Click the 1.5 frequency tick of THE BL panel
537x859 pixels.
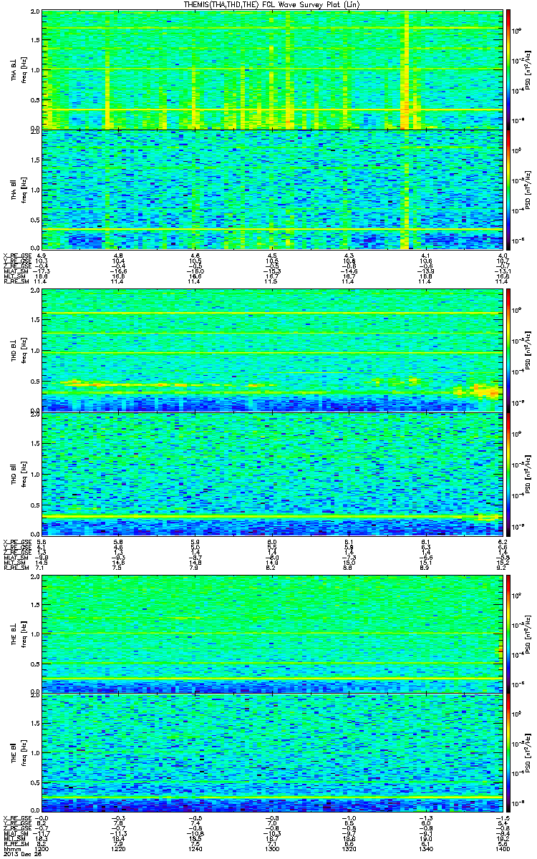tap(36, 605)
